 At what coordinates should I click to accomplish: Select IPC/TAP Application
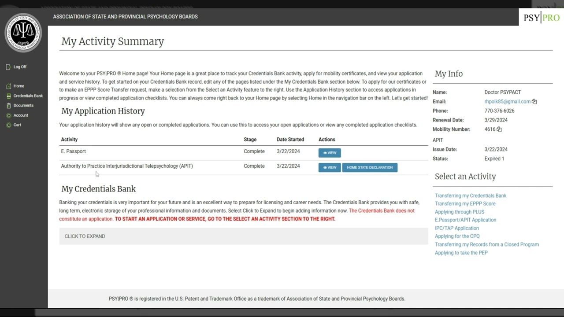click(457, 228)
